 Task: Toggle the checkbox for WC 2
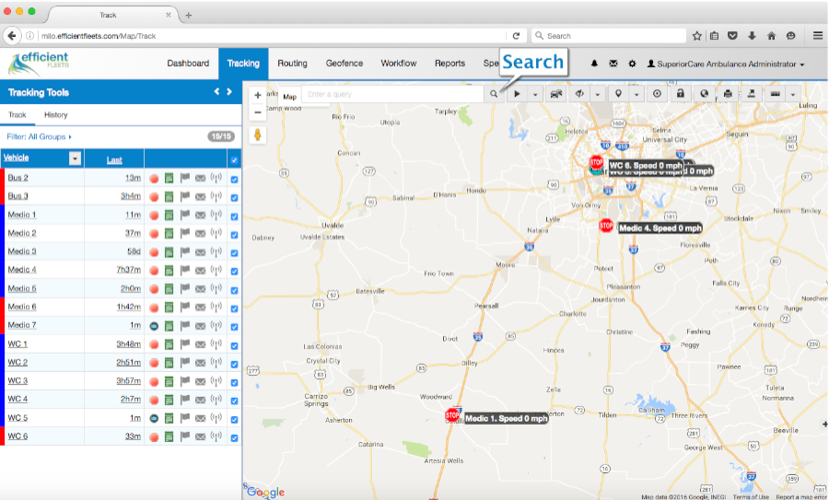pyautogui.click(x=234, y=364)
